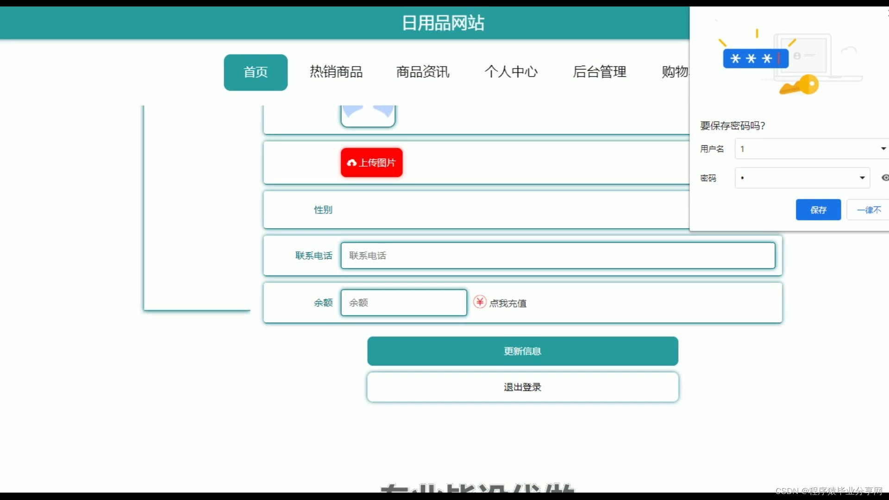Viewport: 889px width, 500px height.
Task: Open the 热销商品 menu item
Action: coord(336,72)
